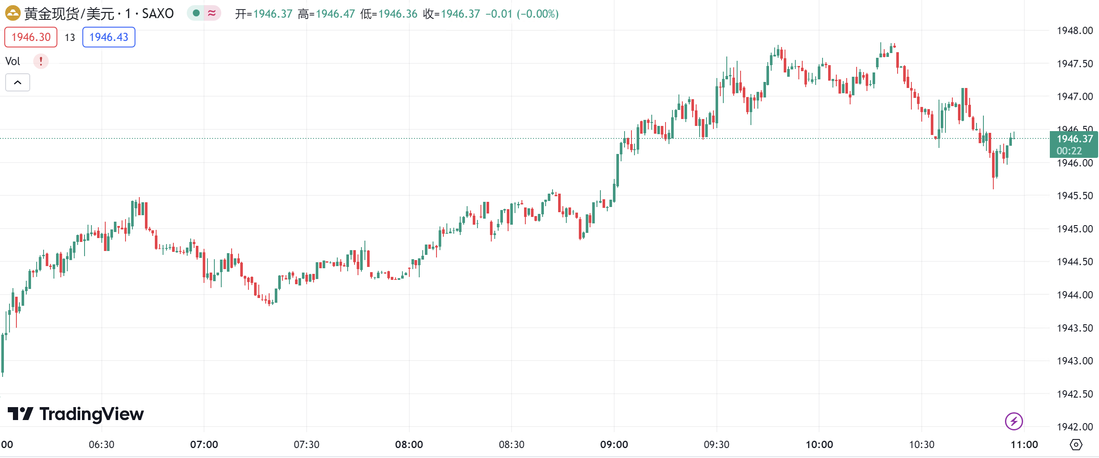Viewport: 1099px width, 458px height.
Task: Click the 1948.00 price scale label
Action: pos(1074,31)
